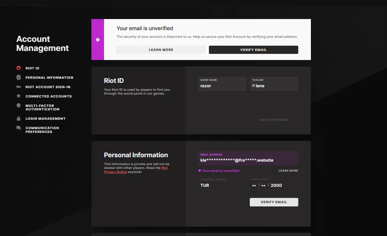The height and width of the screenshot is (236, 387).
Task: Click the Save Changes button
Action: pos(274,120)
